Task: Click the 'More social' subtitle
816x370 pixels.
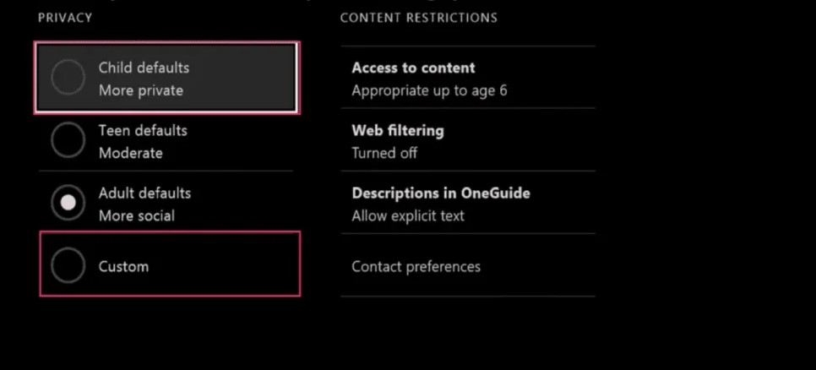Action: [x=136, y=215]
